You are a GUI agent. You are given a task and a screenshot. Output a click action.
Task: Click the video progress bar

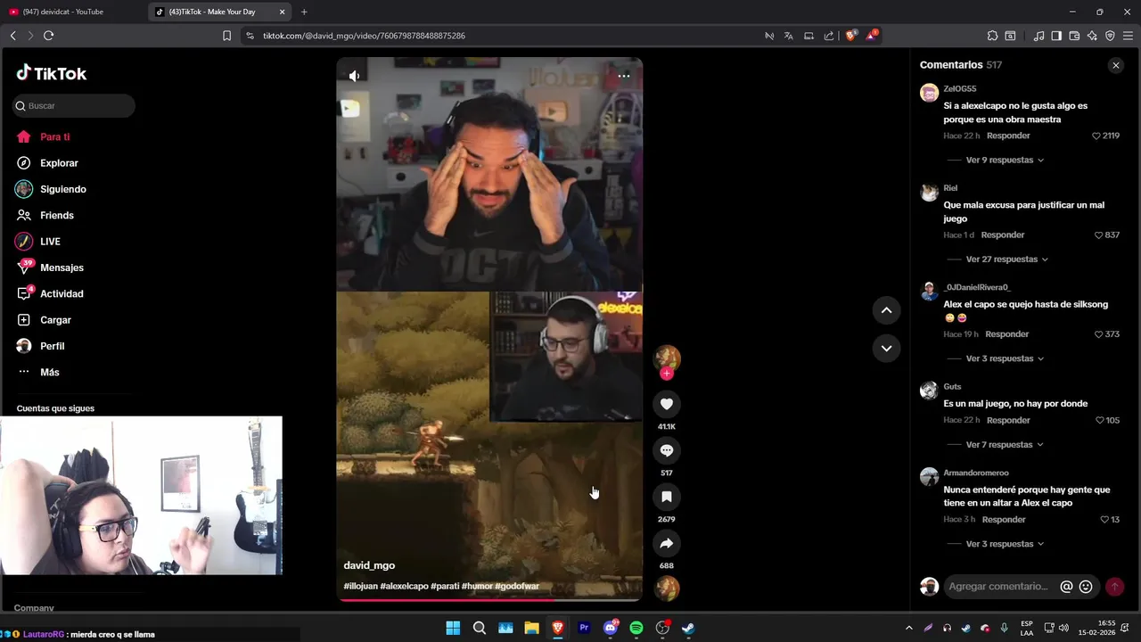click(489, 600)
